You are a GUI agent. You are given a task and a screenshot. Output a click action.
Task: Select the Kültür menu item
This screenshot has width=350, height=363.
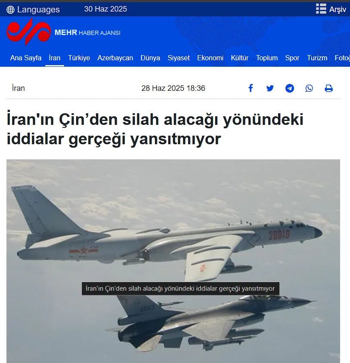click(x=240, y=58)
